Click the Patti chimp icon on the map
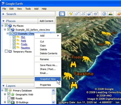The image size is (121, 105). [x=108, y=43]
